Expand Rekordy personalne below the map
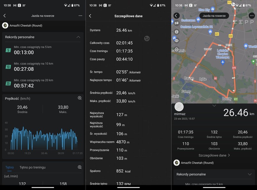Image resolution: width=257 pixels, height=190 pixels. point(214,174)
